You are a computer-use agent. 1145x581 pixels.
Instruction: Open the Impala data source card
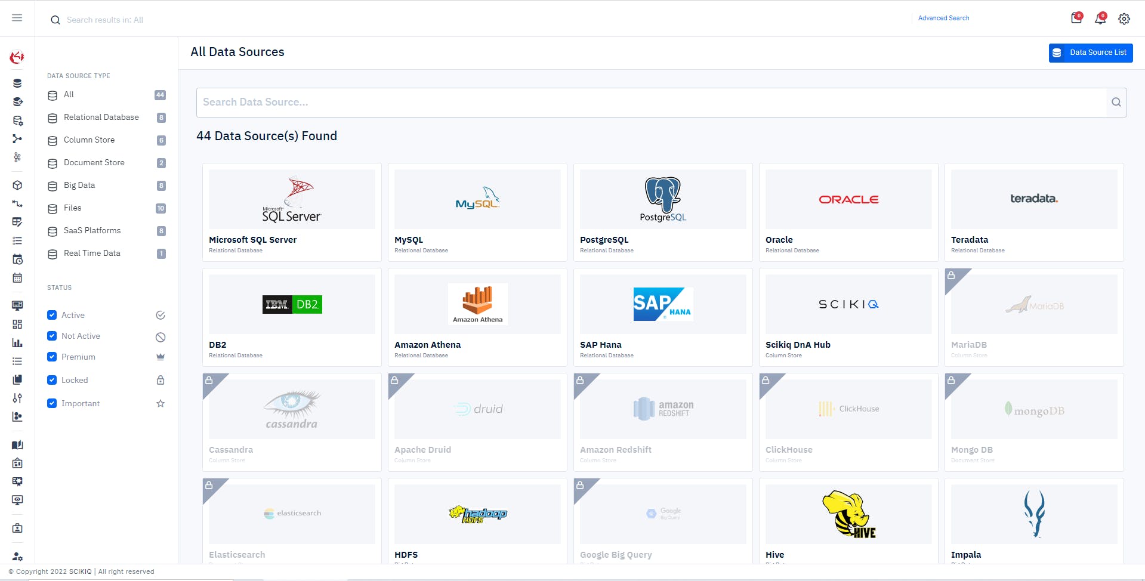click(x=1034, y=521)
